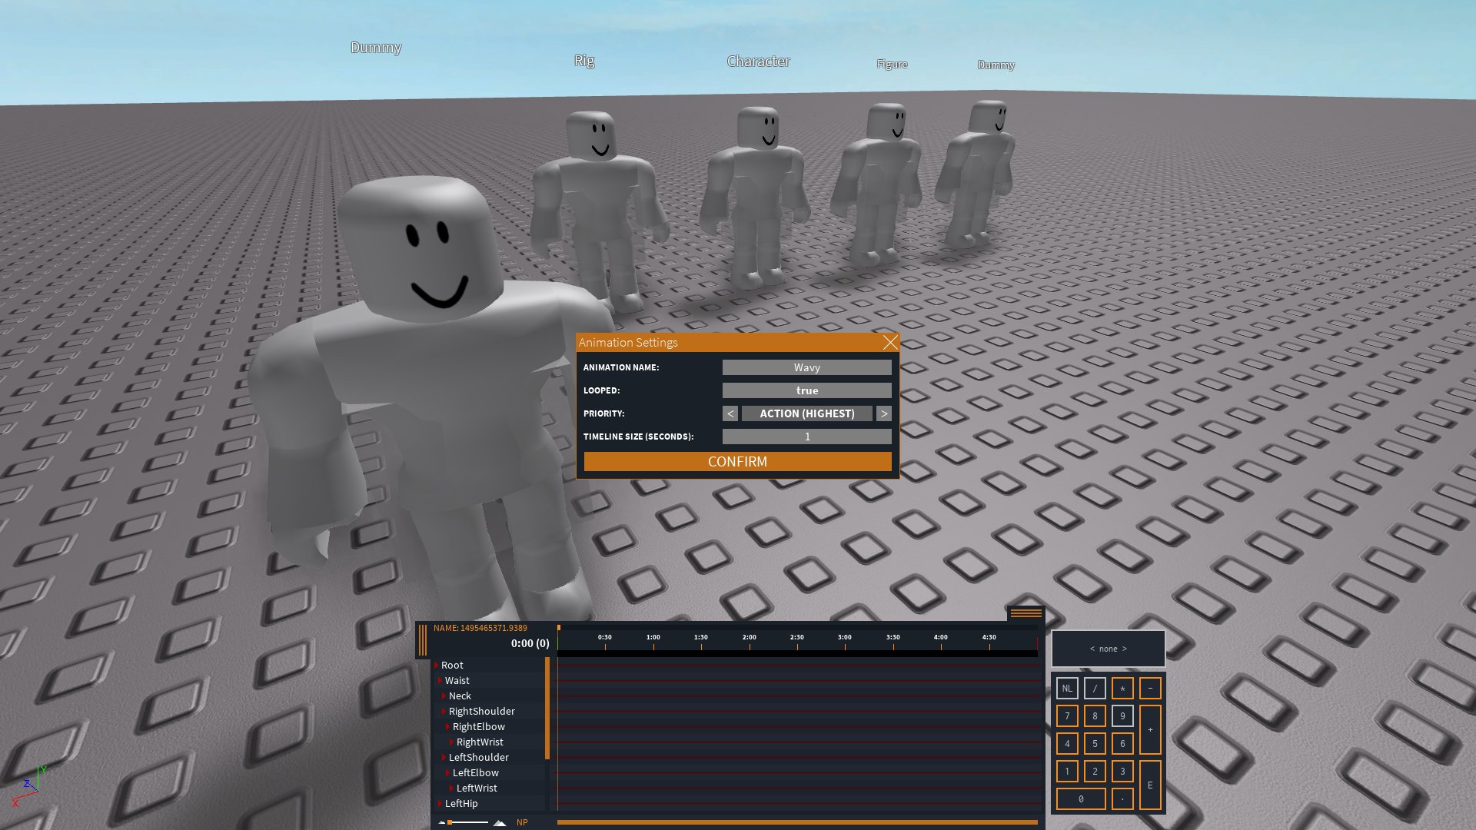Click numpad key 6

(x=1122, y=744)
